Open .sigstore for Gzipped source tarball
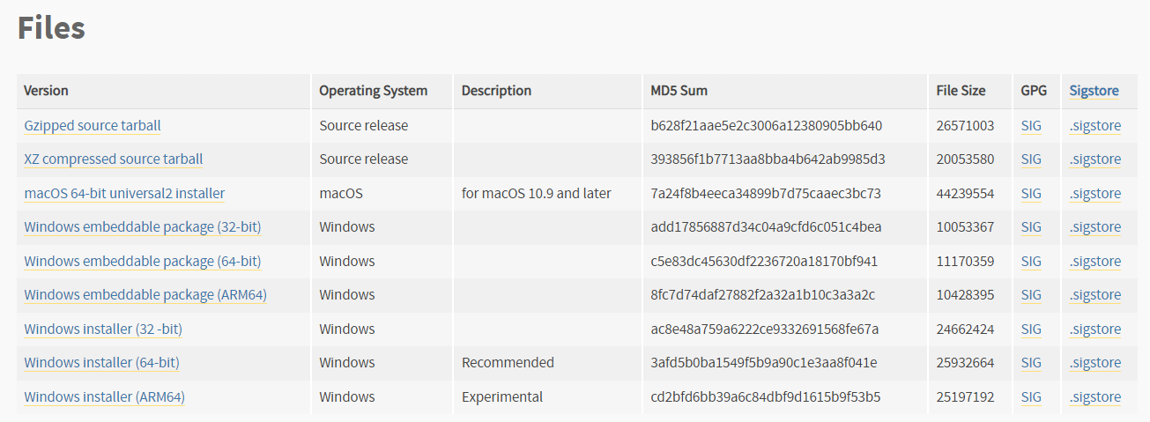Image resolution: width=1150 pixels, height=422 pixels. click(x=1095, y=126)
